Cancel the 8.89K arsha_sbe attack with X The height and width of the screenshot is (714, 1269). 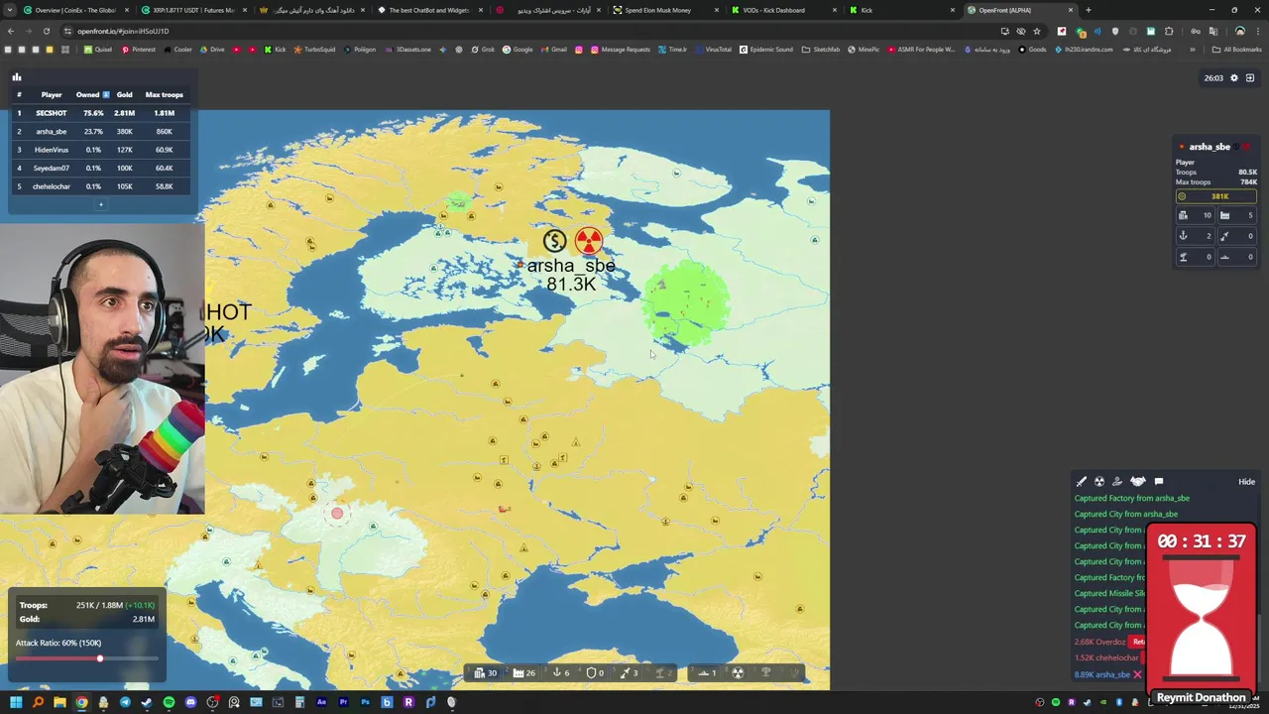click(1137, 674)
